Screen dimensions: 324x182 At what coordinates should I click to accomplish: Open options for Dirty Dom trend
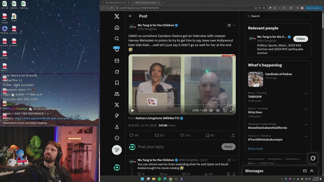306,109
